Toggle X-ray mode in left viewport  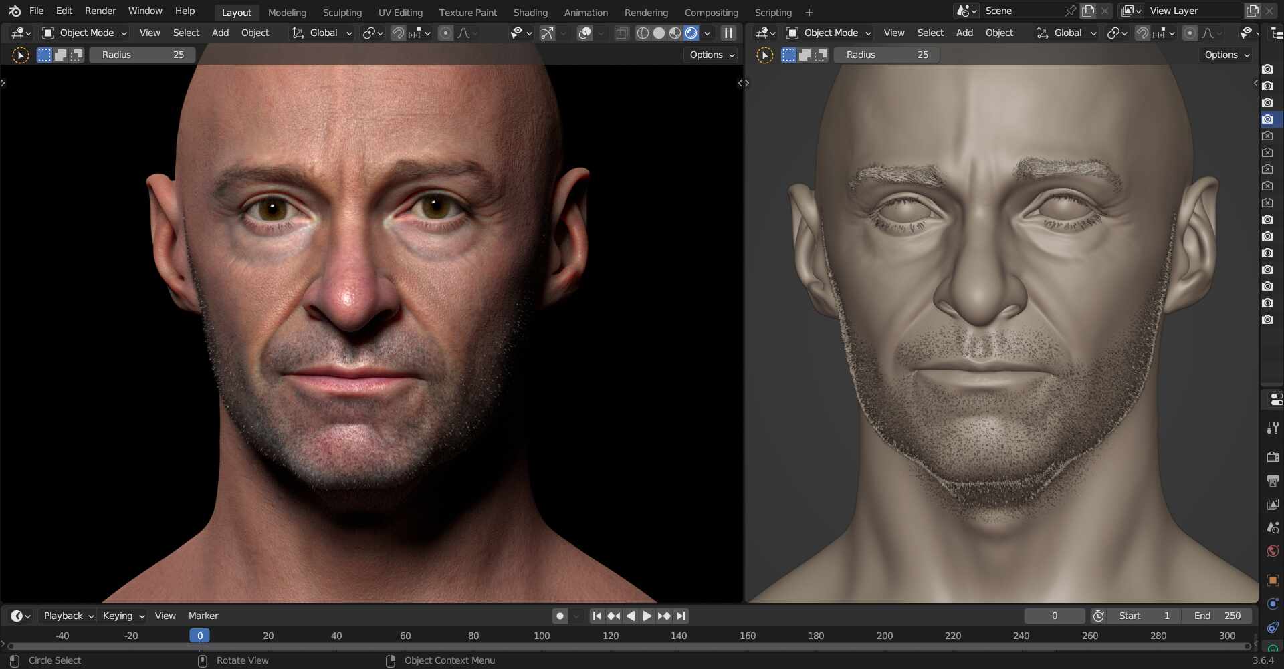tap(621, 33)
